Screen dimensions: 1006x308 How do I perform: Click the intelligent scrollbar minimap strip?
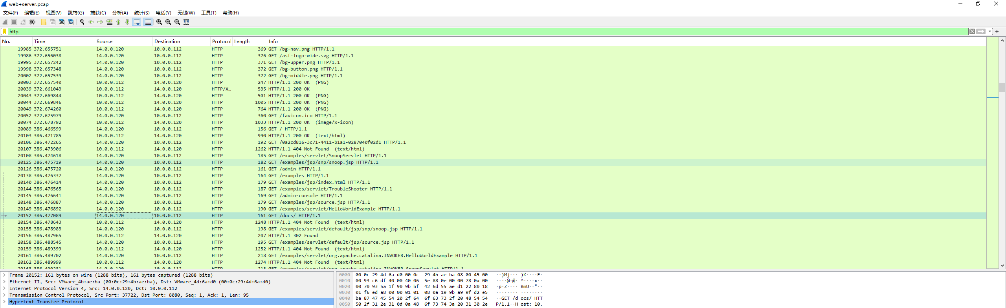pos(993,153)
